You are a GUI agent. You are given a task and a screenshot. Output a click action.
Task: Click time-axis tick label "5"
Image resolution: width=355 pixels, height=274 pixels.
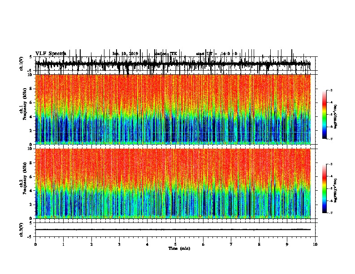(175, 244)
